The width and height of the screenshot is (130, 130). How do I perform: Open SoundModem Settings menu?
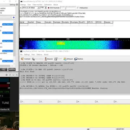click(x=23, y=5)
